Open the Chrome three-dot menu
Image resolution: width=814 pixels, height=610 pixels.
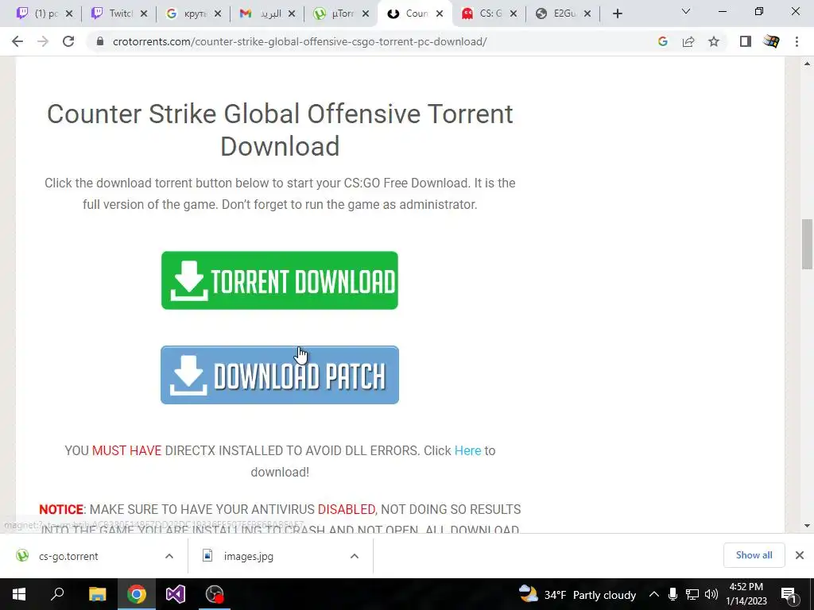[x=797, y=41]
